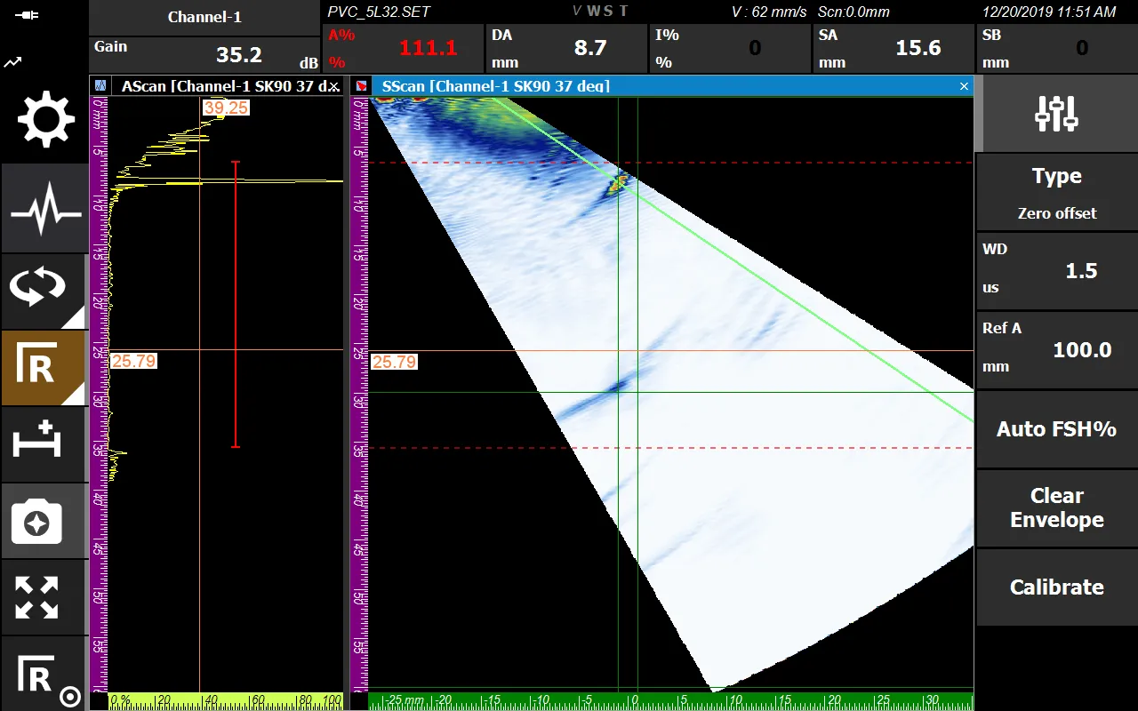Click the Calibrate button
The width and height of the screenshot is (1138, 711).
pos(1057,587)
